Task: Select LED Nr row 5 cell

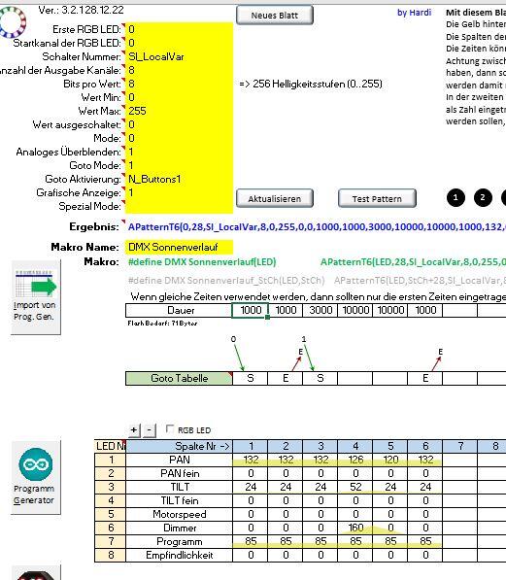Action: (110, 514)
